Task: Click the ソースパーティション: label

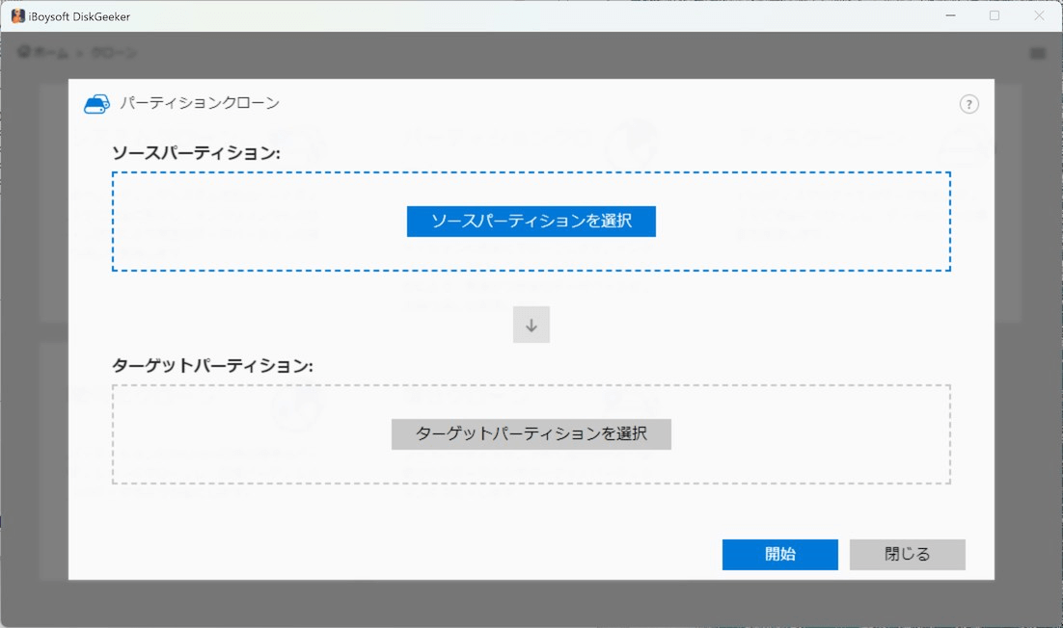Action: (x=196, y=153)
